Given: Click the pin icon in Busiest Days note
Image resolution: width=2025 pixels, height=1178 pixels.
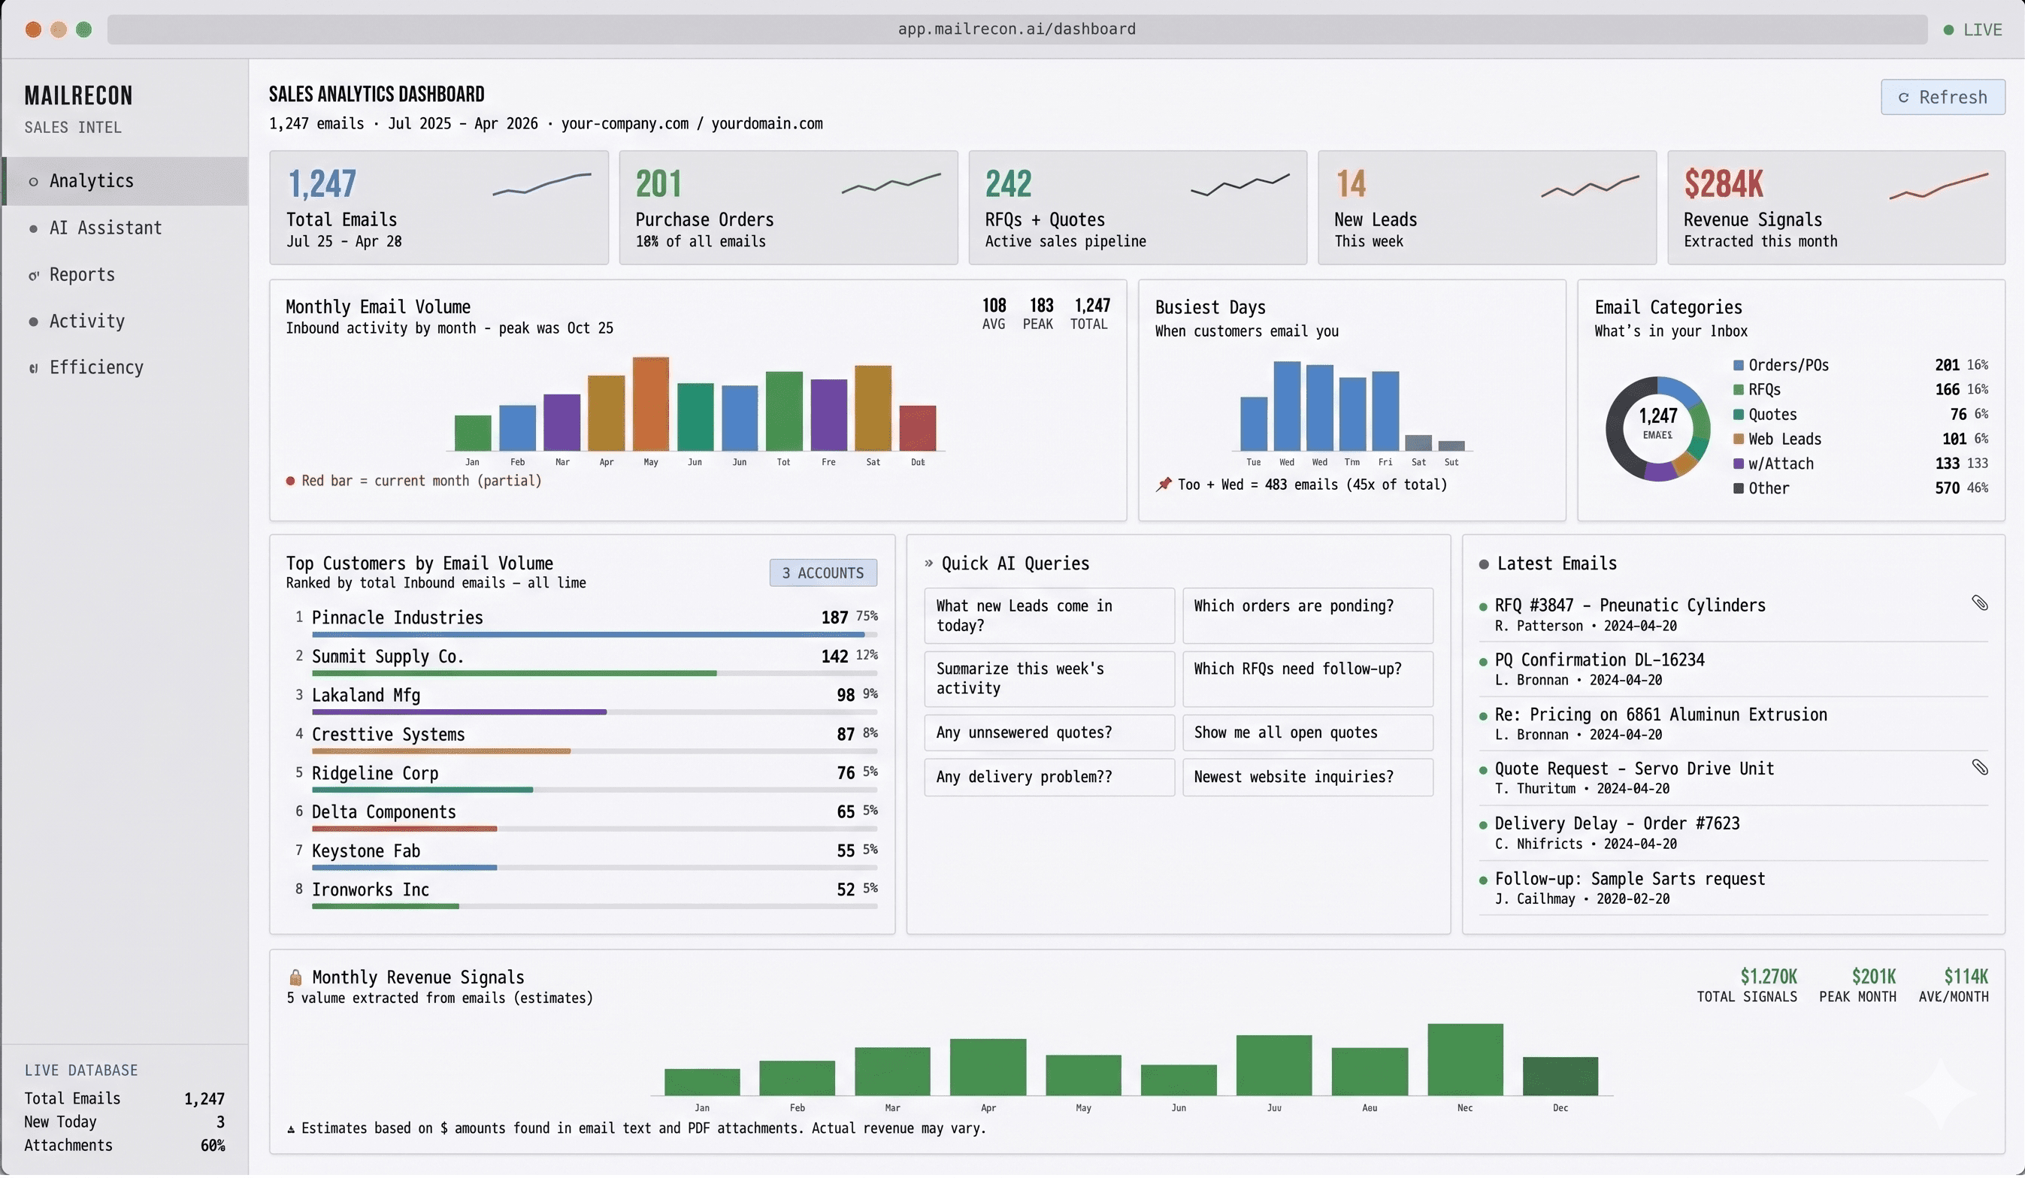Looking at the screenshot, I should pyautogui.click(x=1164, y=485).
